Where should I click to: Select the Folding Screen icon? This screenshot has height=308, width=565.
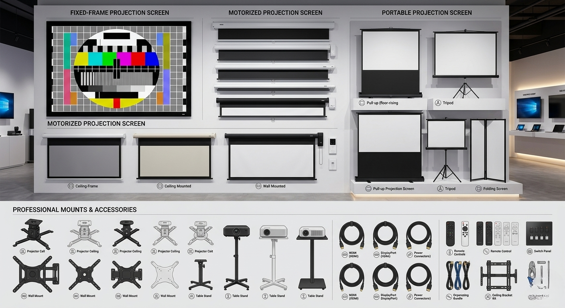[478, 188]
